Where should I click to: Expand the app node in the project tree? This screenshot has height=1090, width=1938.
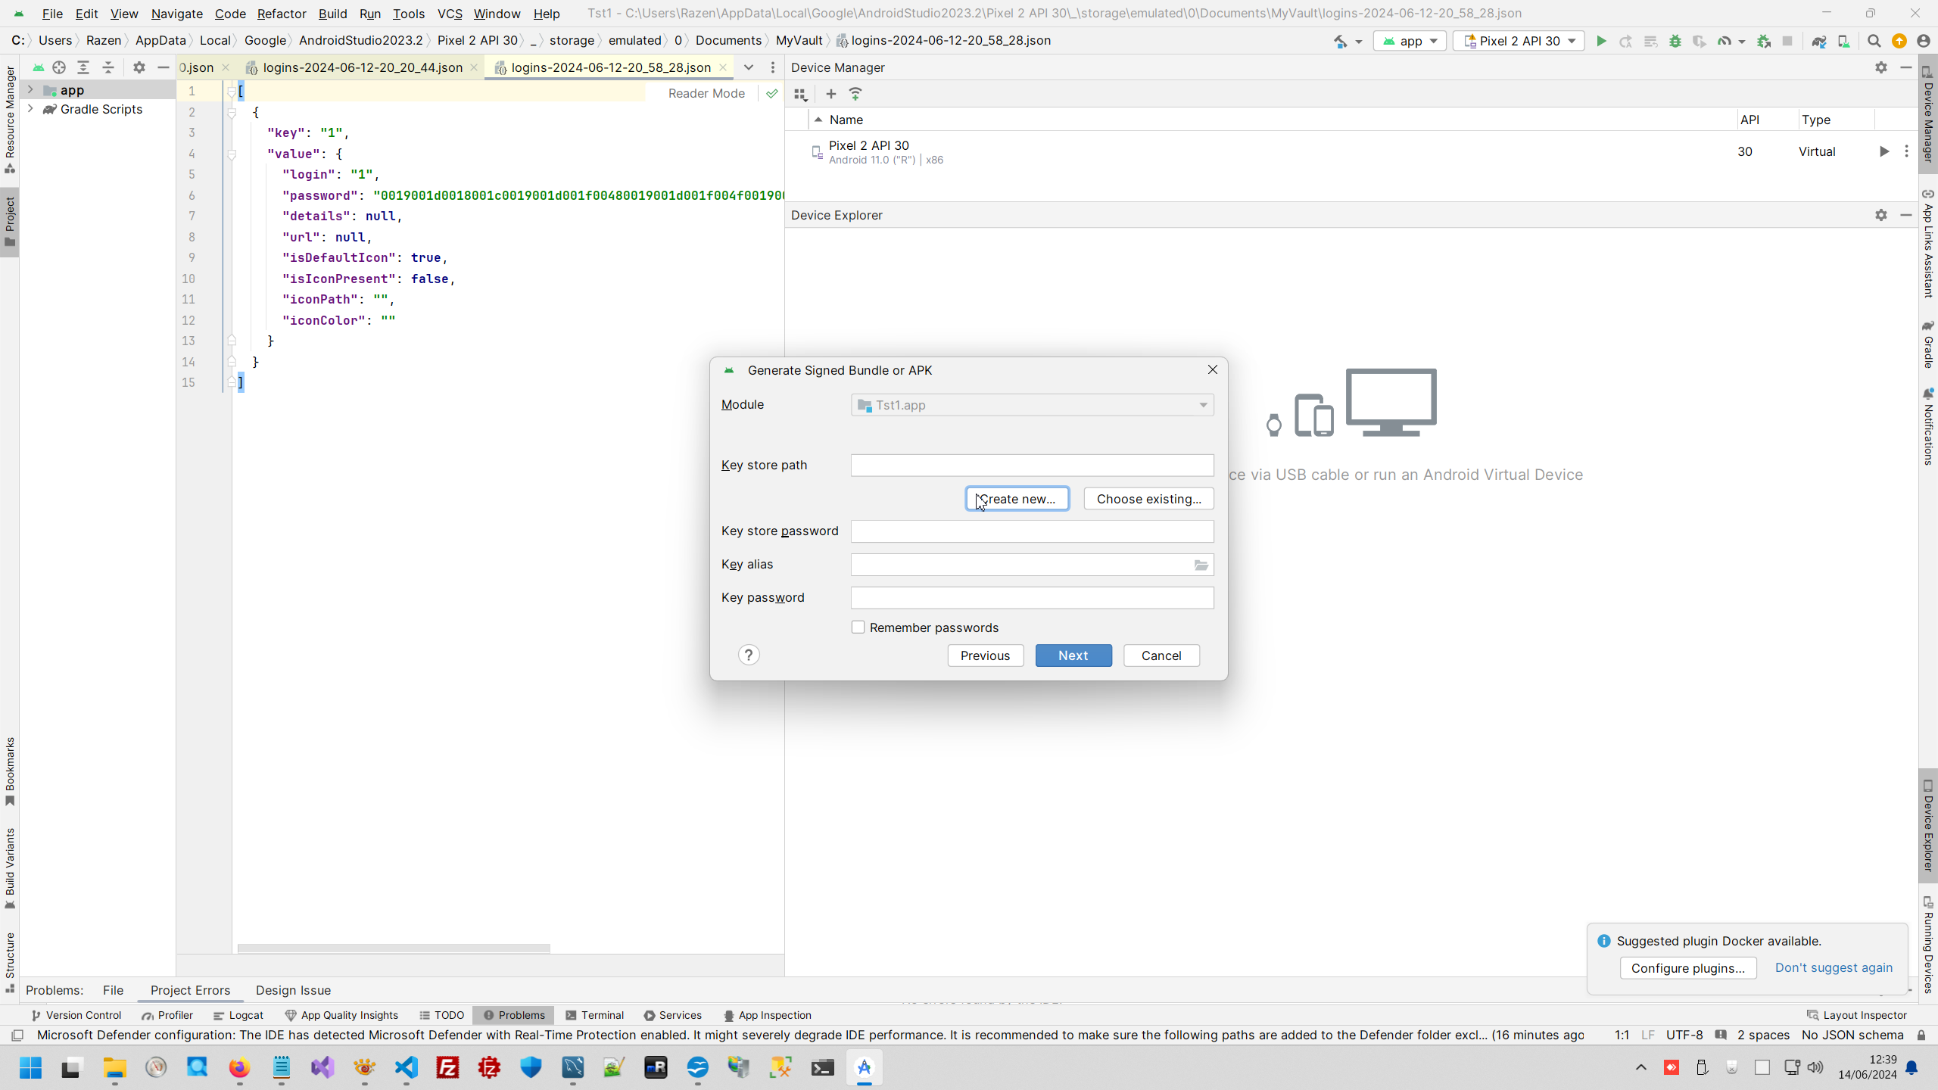(30, 90)
